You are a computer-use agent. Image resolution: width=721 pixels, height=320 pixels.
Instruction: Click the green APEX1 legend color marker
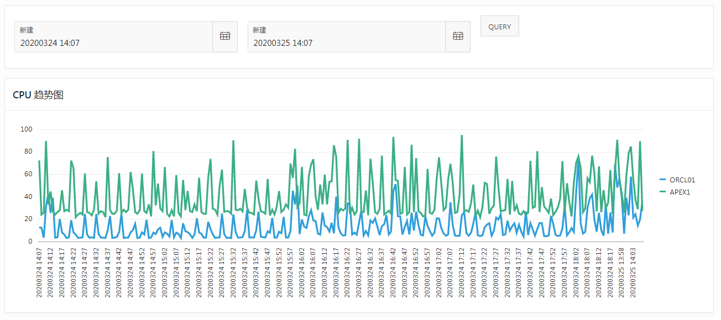pyautogui.click(x=663, y=192)
